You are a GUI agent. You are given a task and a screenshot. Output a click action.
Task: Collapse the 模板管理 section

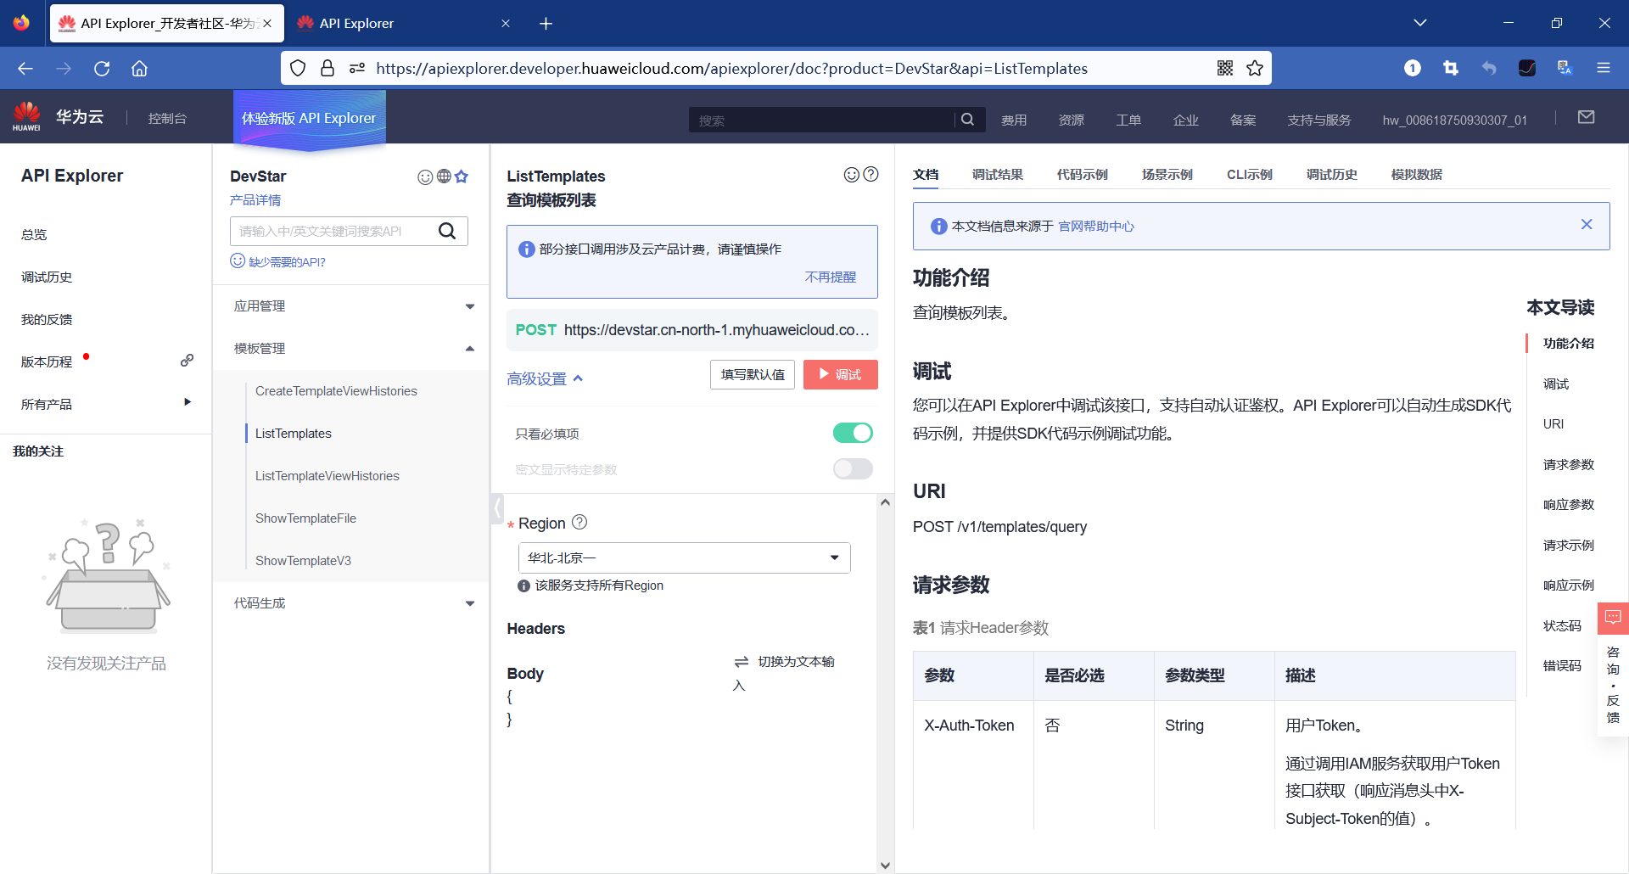350,349
